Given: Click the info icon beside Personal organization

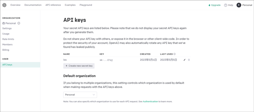Looking at the screenshot, I should click(19, 23).
